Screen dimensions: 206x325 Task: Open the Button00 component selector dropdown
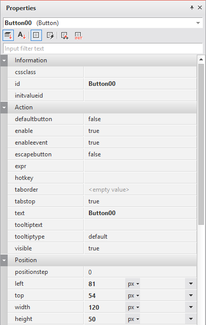point(198,23)
